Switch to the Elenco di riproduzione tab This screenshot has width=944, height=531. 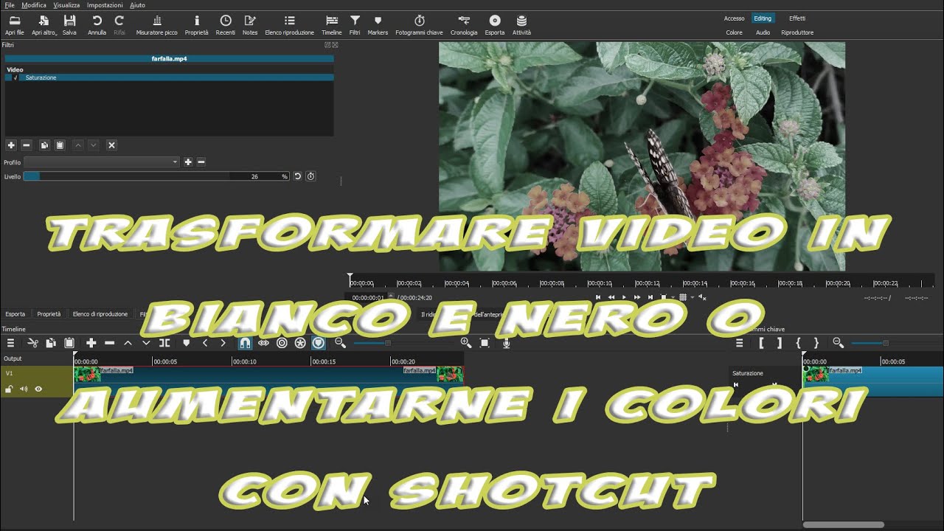tap(100, 314)
